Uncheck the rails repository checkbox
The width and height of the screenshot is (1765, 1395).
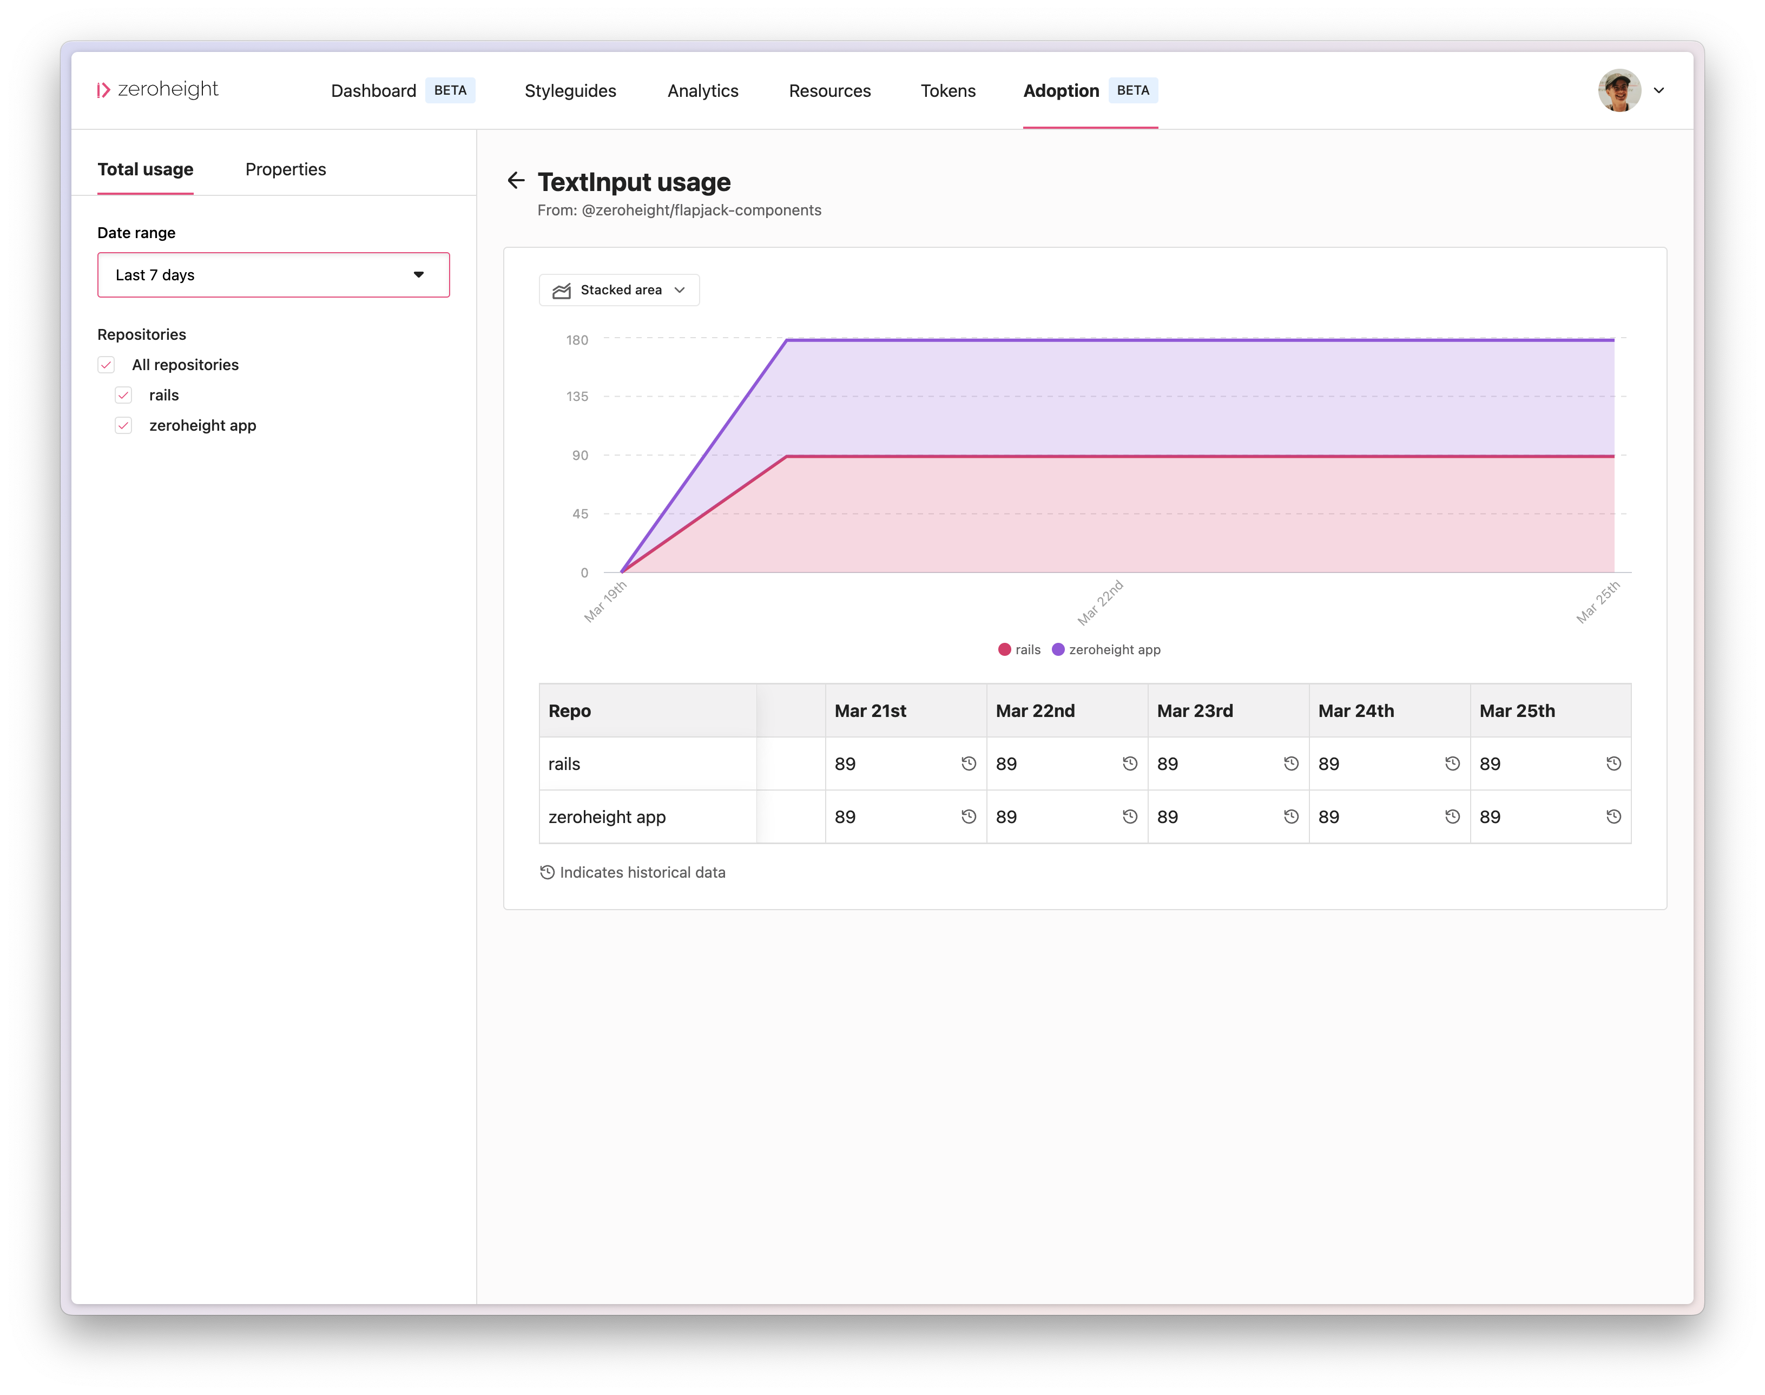point(123,396)
